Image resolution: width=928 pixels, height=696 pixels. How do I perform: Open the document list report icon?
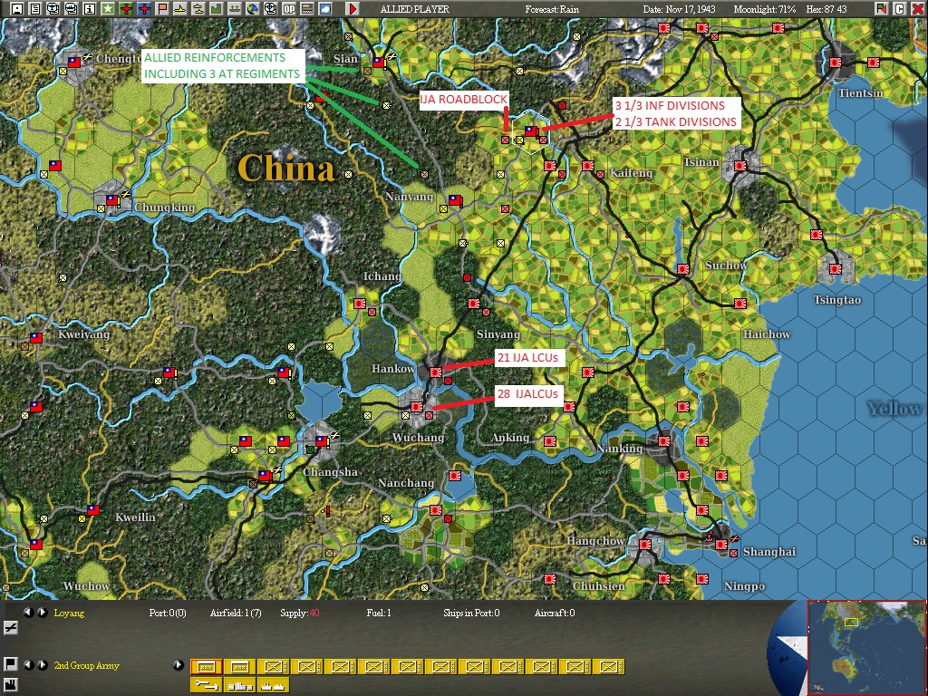[35, 8]
